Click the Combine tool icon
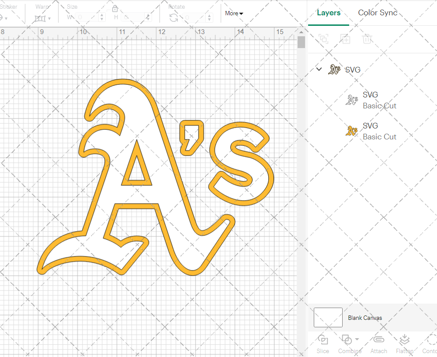Image resolution: width=437 pixels, height=357 pixels. (x=347, y=340)
